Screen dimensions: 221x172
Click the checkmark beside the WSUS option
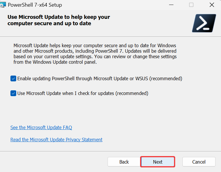click(x=13, y=78)
